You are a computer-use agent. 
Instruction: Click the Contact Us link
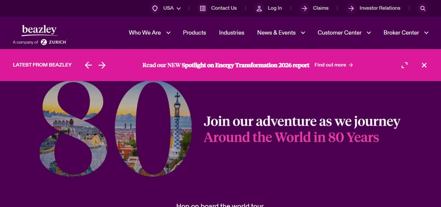click(x=224, y=8)
